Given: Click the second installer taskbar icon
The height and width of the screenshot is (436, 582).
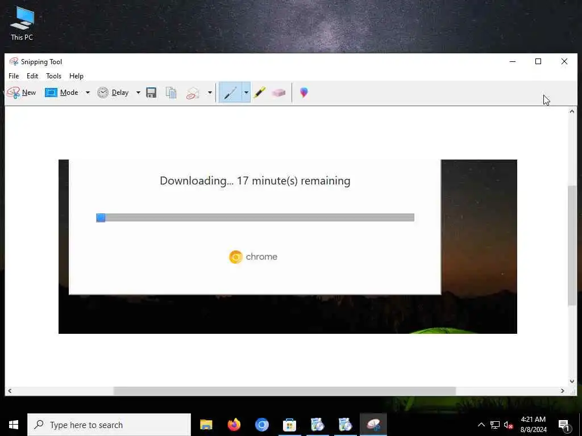Looking at the screenshot, I should [x=345, y=425].
